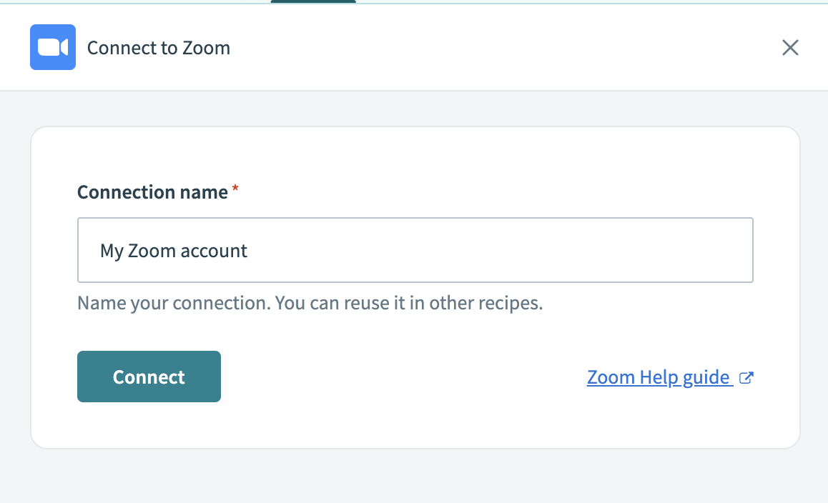828x503 pixels.
Task: Click the Connect label to submit the form
Action: click(x=149, y=377)
